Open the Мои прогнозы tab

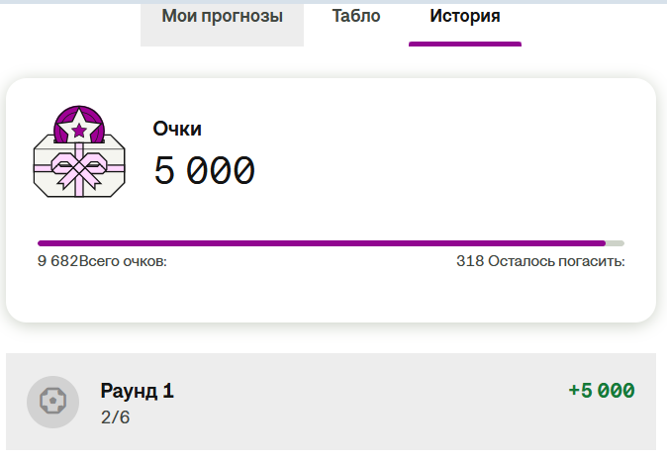[222, 17]
